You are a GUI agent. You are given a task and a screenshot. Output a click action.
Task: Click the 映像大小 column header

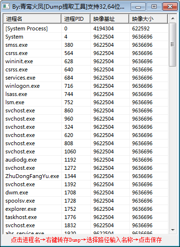(149, 19)
